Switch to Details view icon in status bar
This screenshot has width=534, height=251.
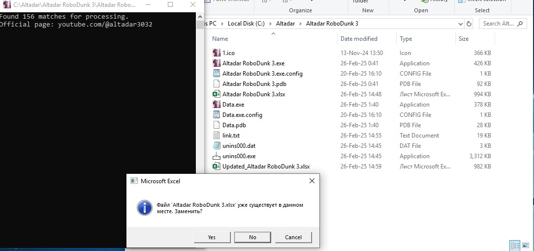point(515,245)
